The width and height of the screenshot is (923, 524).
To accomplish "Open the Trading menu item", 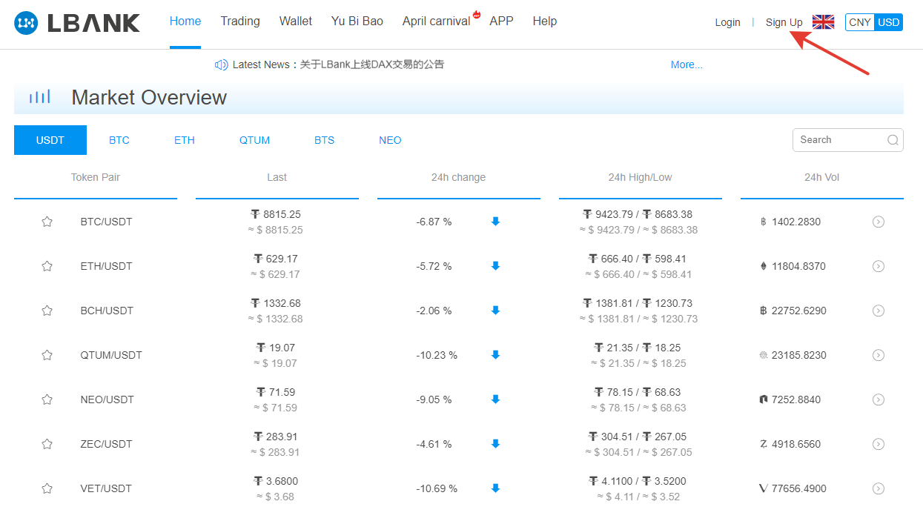I will tap(240, 21).
